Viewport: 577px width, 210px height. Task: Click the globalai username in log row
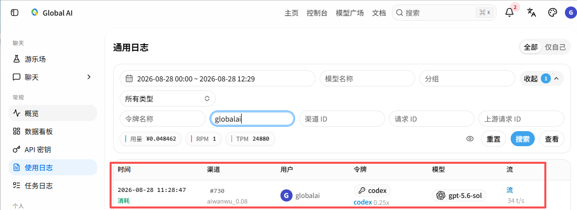click(308, 195)
